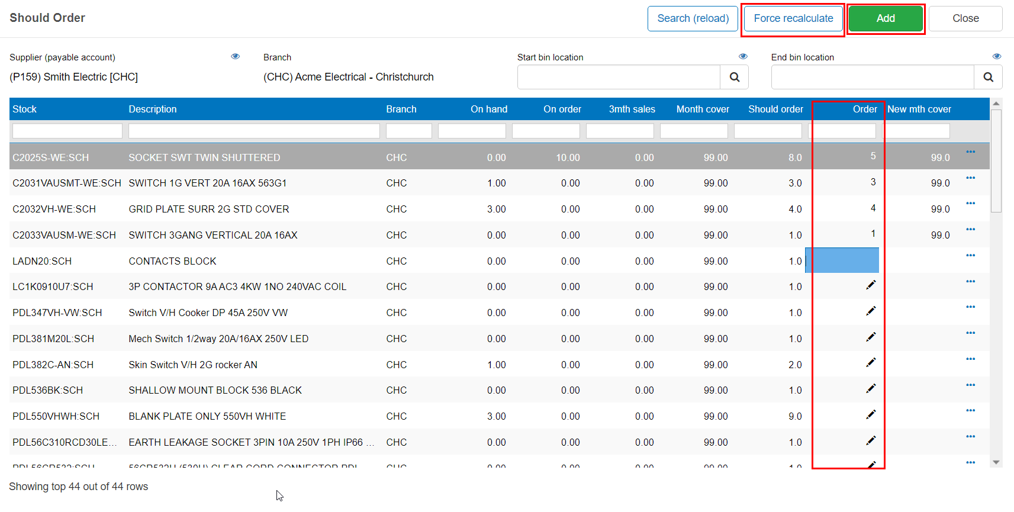This screenshot has height=512, width=1014.
Task: Toggle the eye icon beside Start bin location
Action: pyautogui.click(x=743, y=56)
